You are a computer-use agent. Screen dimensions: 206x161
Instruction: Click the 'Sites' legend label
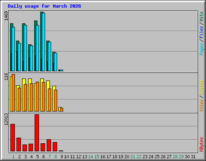point(201,105)
